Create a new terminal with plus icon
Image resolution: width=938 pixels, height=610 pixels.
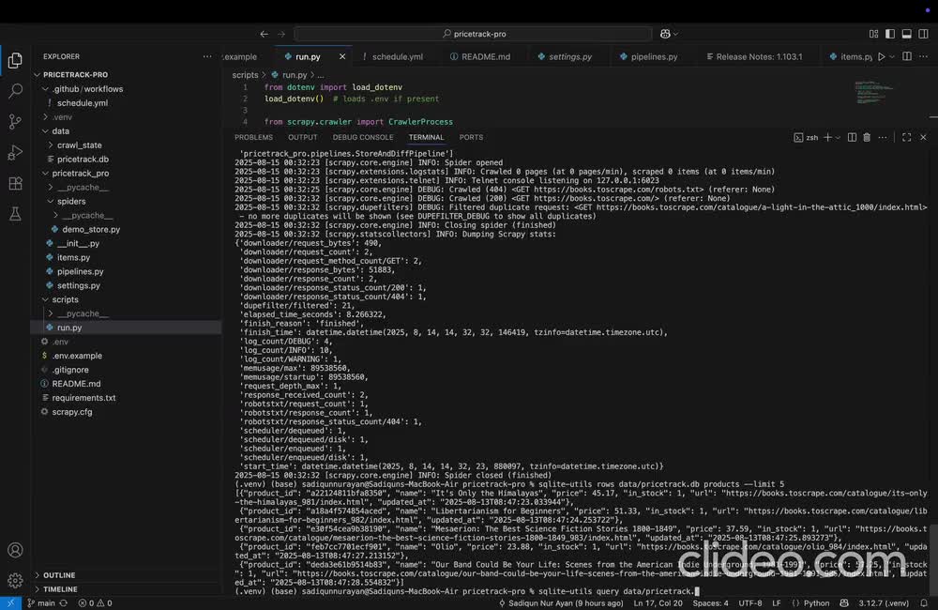[x=827, y=138]
